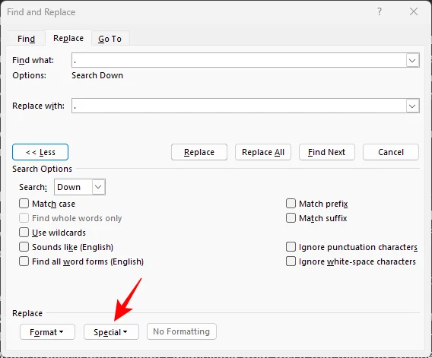Tick the Use wildcards checkbox
This screenshot has height=358, width=432.
coord(24,233)
